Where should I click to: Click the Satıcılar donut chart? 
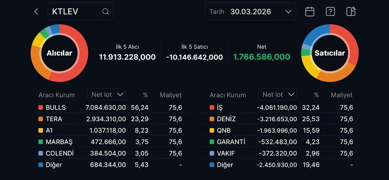[330, 53]
